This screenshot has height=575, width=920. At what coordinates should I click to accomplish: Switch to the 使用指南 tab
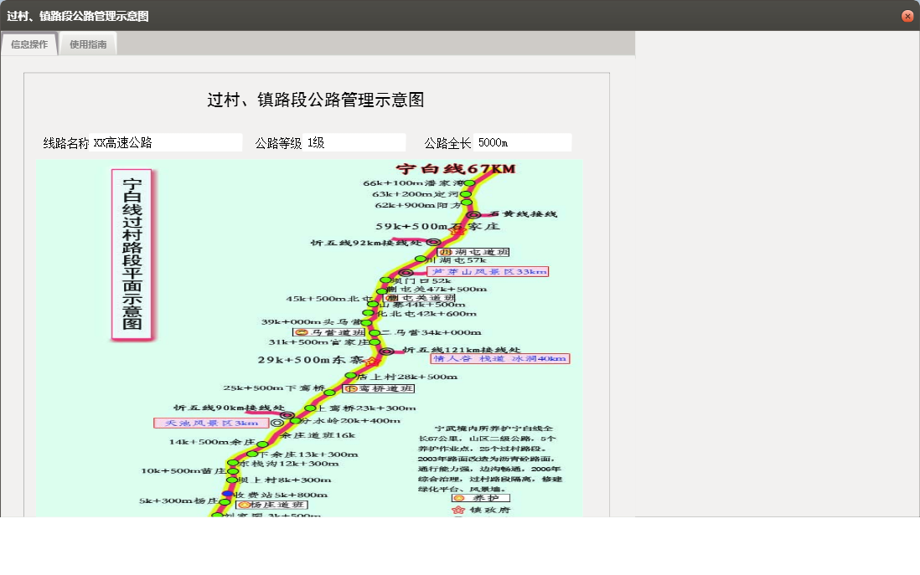pos(88,44)
